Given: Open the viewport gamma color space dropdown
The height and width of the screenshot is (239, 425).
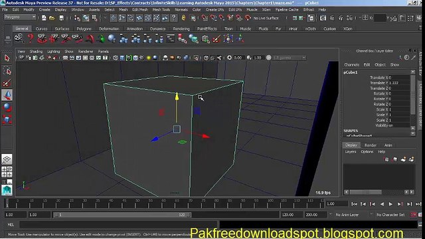Looking at the screenshot, I should [290, 58].
